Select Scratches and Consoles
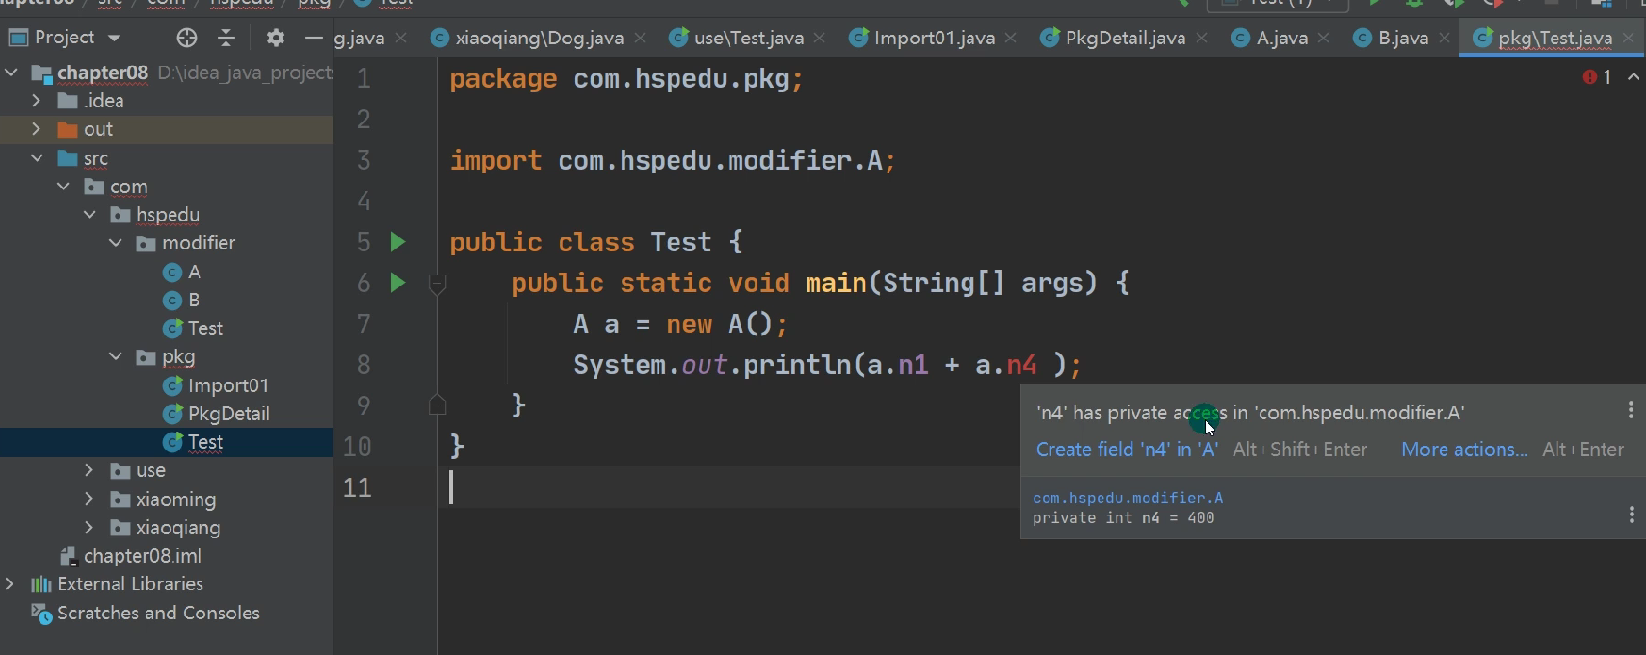 pos(158,613)
